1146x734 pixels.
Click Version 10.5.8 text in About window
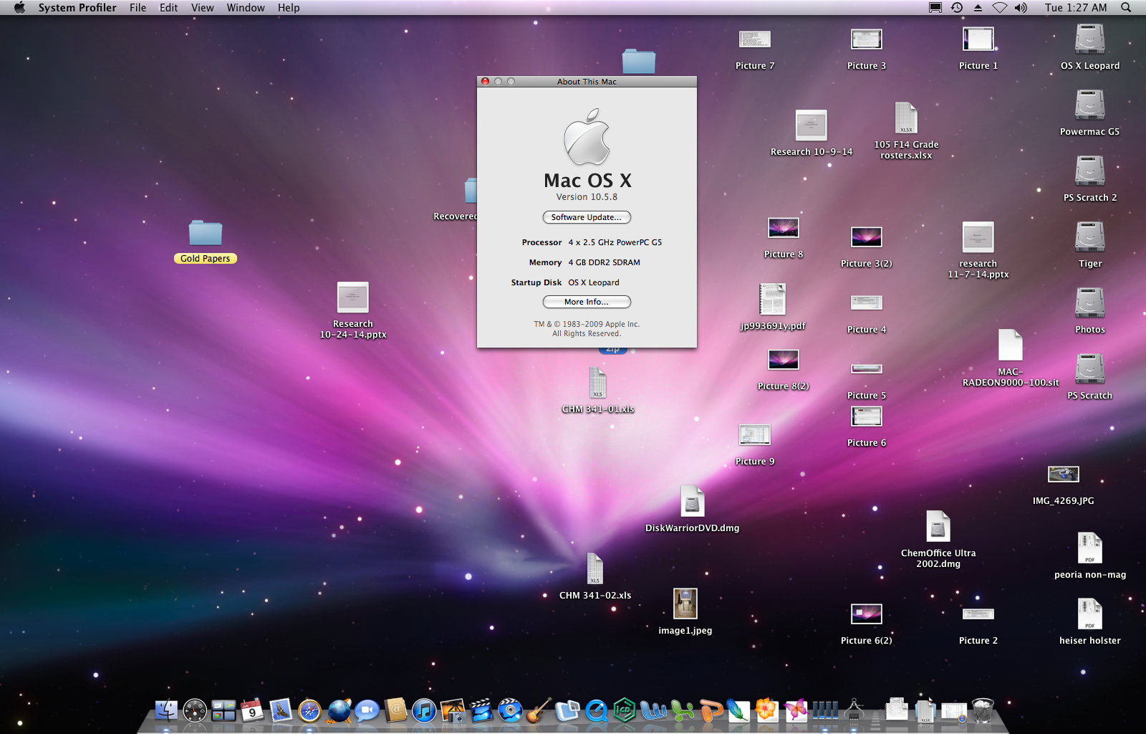[x=587, y=197]
